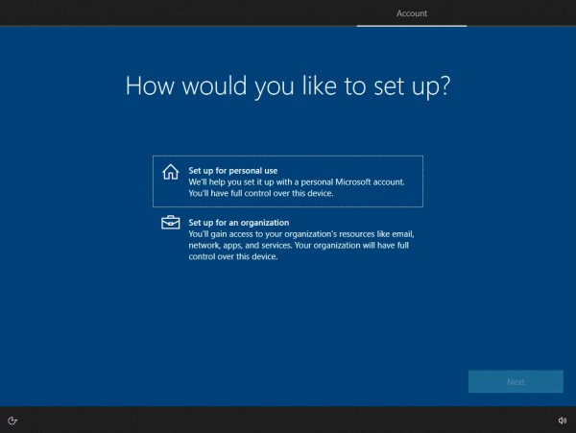The width and height of the screenshot is (576, 433).
Task: Choose Set up for an organization
Action: coord(288,239)
